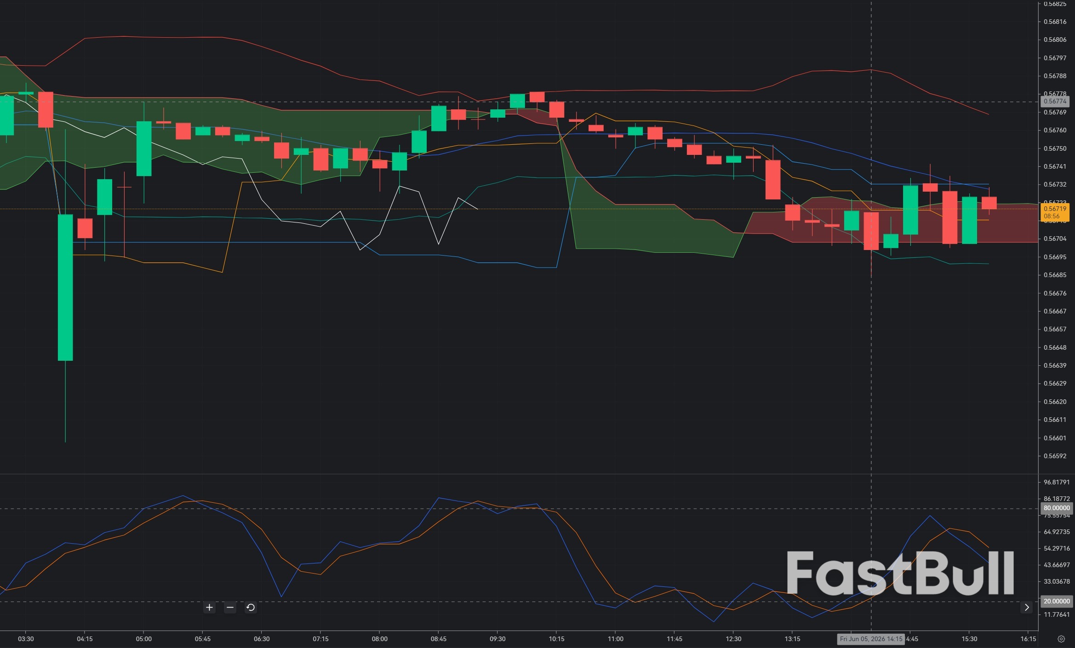This screenshot has height=648, width=1075.
Task: Click the 0.56797 price axis value
Action: point(1055,58)
